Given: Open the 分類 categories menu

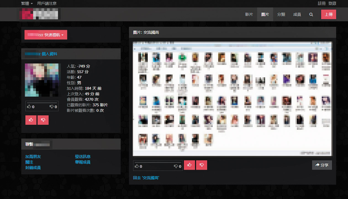Looking at the screenshot, I should [x=281, y=15].
